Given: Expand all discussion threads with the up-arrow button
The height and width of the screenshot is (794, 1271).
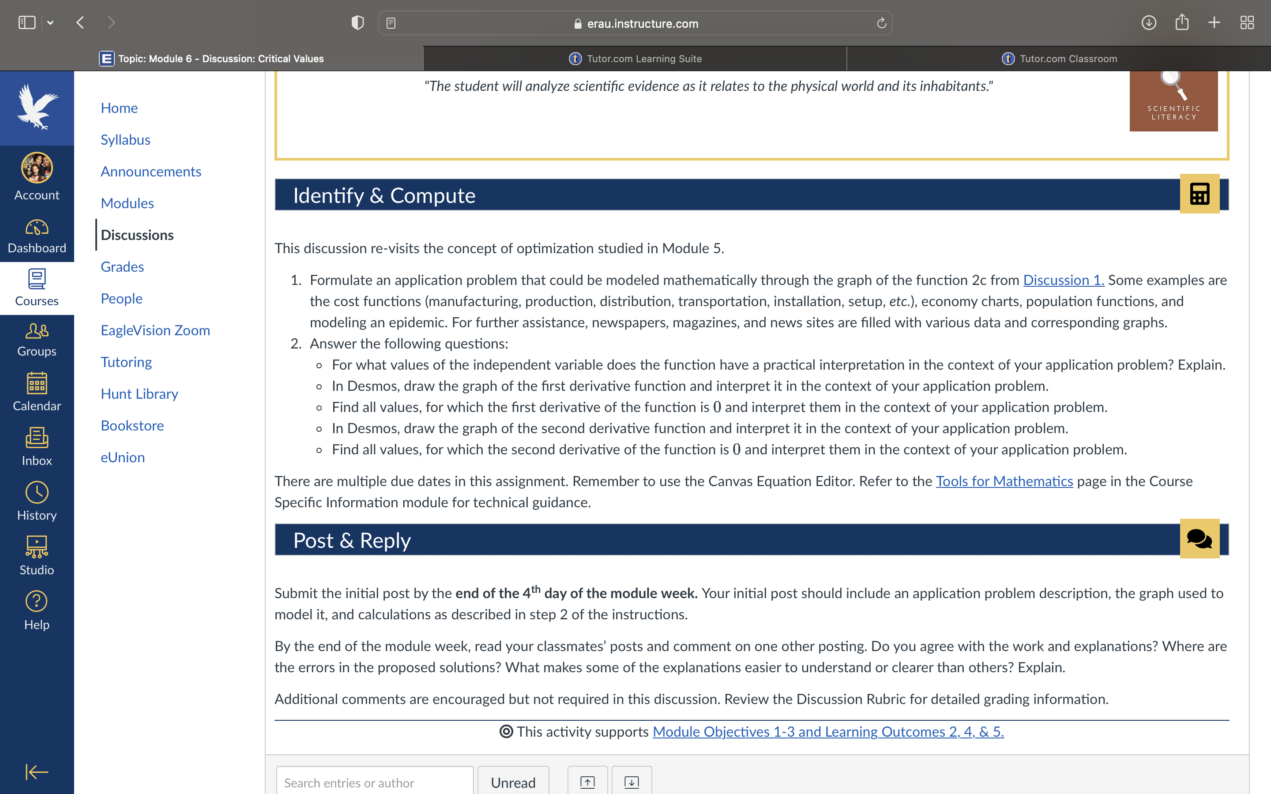Looking at the screenshot, I should click(x=587, y=781).
